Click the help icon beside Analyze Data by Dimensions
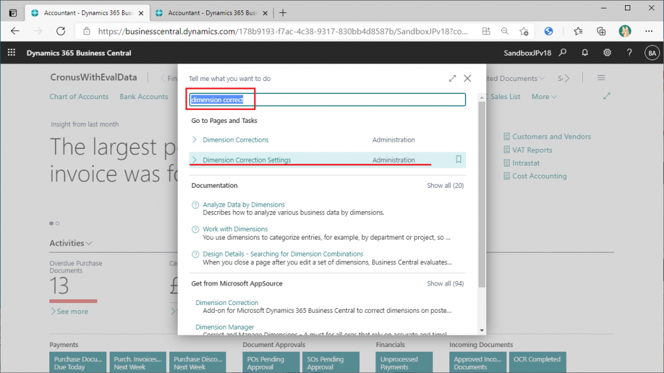Screen dimensions: 664x373 (x=195, y=205)
